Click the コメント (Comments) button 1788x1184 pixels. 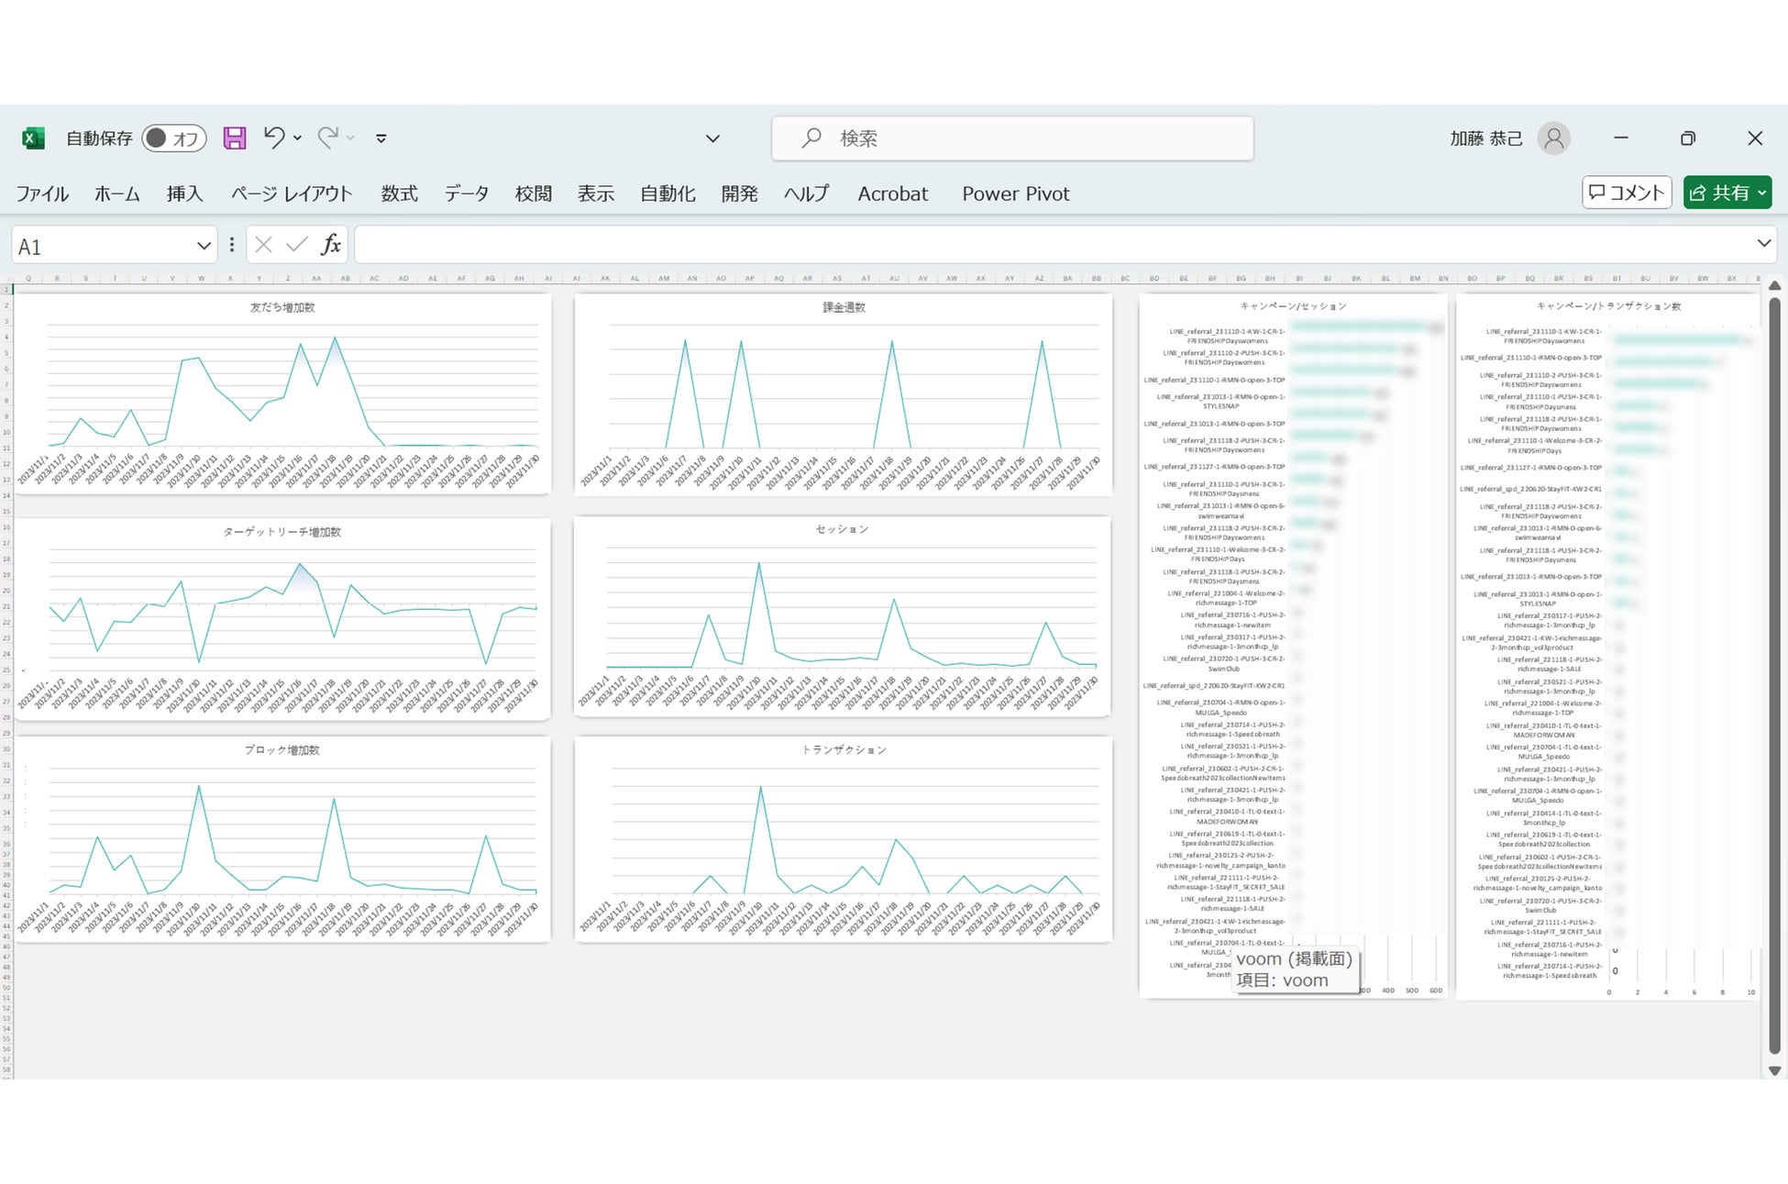(1626, 193)
